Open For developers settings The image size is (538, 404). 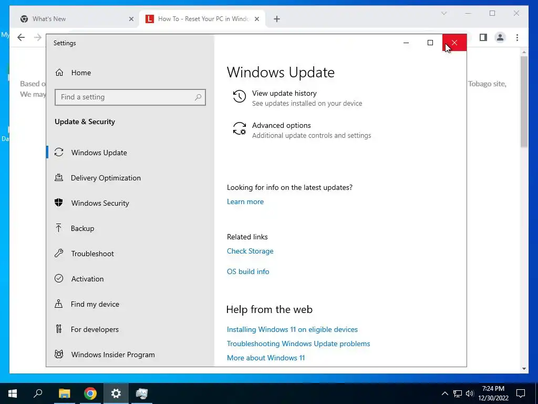[x=130, y=329]
